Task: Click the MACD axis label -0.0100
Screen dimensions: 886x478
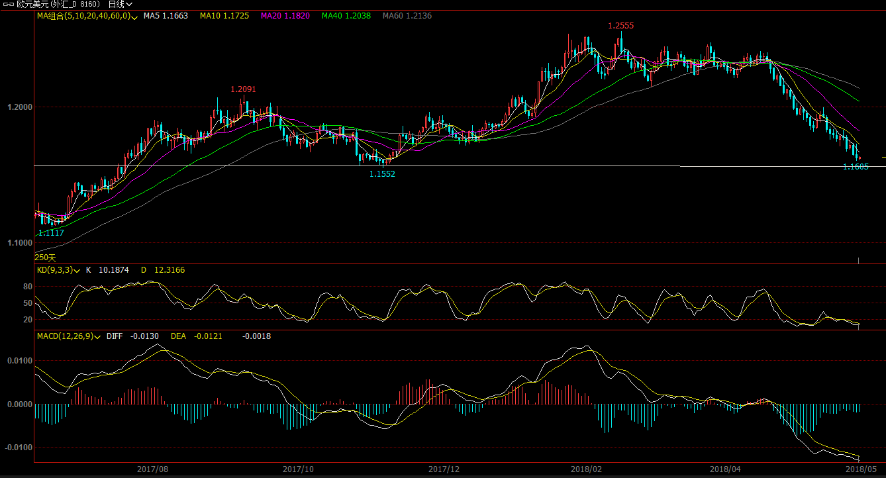Action: click(x=18, y=447)
